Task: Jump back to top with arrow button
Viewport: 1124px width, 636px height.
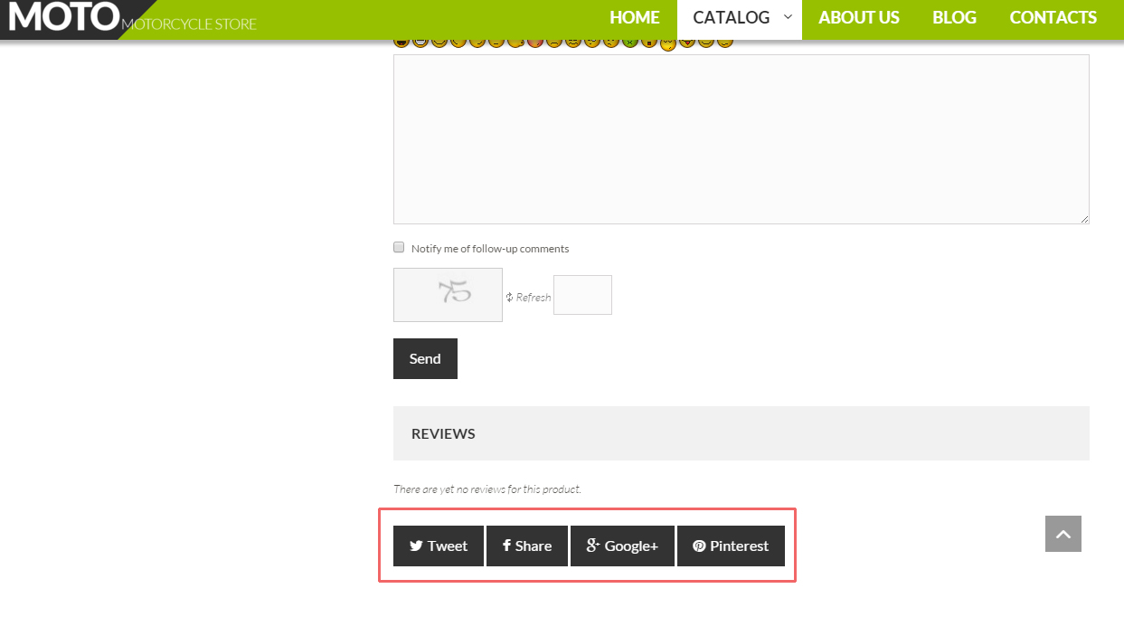Action: tap(1063, 534)
